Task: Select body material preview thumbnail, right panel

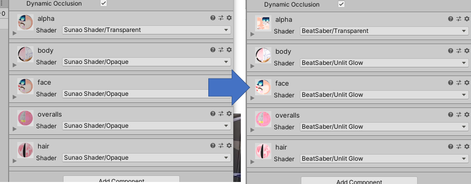Action: click(263, 55)
